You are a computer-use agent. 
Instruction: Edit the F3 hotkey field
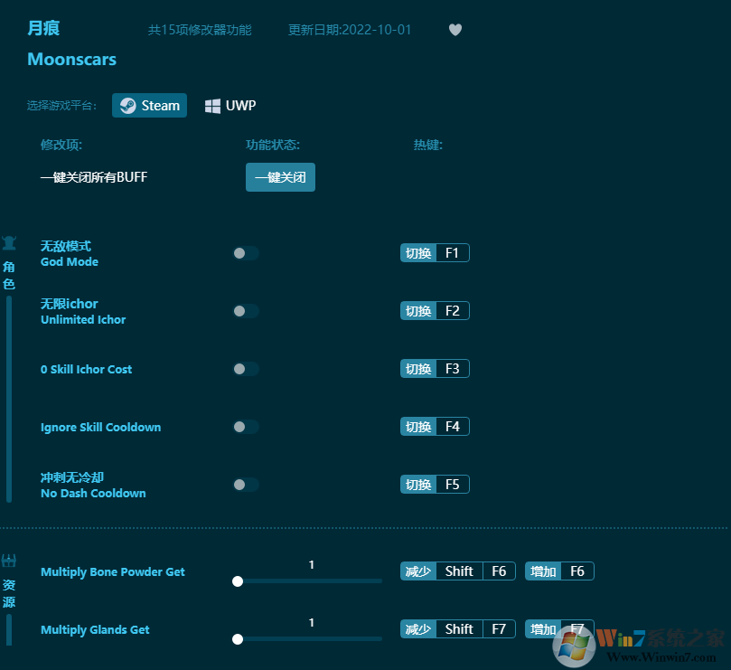click(x=452, y=369)
